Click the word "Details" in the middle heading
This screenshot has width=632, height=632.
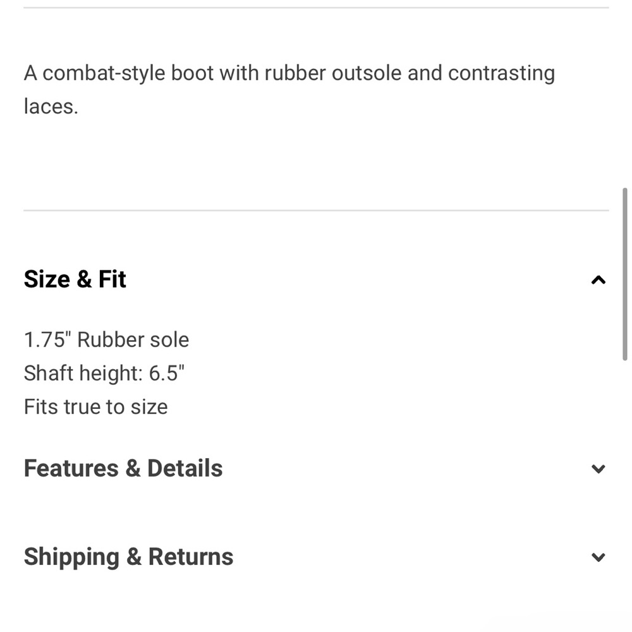pyautogui.click(x=185, y=468)
